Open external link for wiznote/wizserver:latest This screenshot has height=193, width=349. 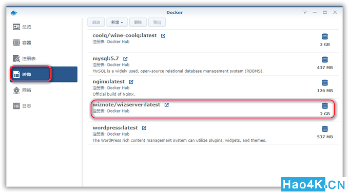point(167,105)
